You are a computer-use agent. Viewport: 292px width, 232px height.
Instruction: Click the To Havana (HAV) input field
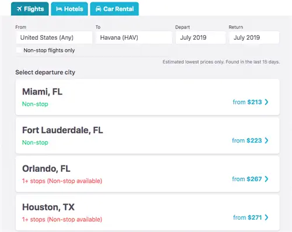click(134, 37)
